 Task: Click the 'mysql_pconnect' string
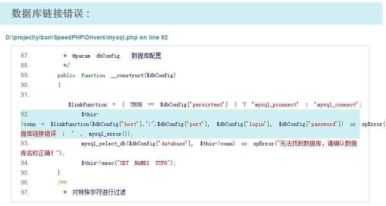275,105
